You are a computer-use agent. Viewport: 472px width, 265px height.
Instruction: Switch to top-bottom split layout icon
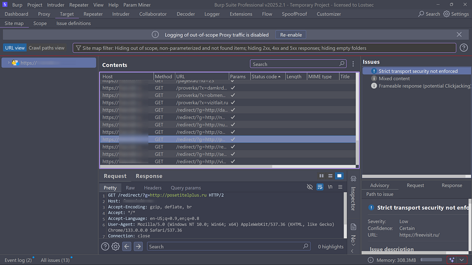click(330, 176)
